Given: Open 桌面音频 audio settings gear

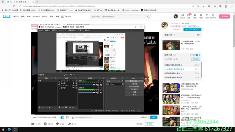Looking at the screenshot, I should (x=101, y=92).
